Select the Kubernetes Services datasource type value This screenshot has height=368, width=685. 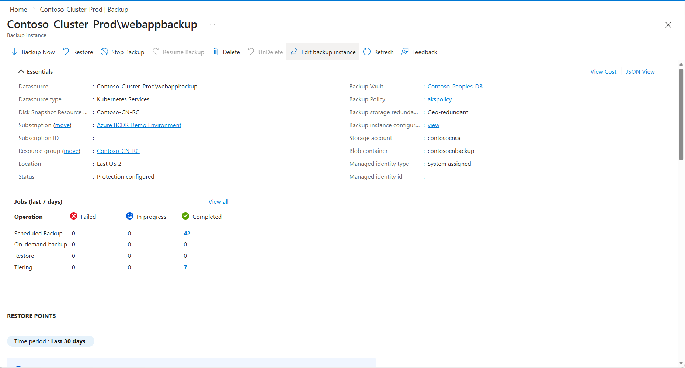coord(123,99)
